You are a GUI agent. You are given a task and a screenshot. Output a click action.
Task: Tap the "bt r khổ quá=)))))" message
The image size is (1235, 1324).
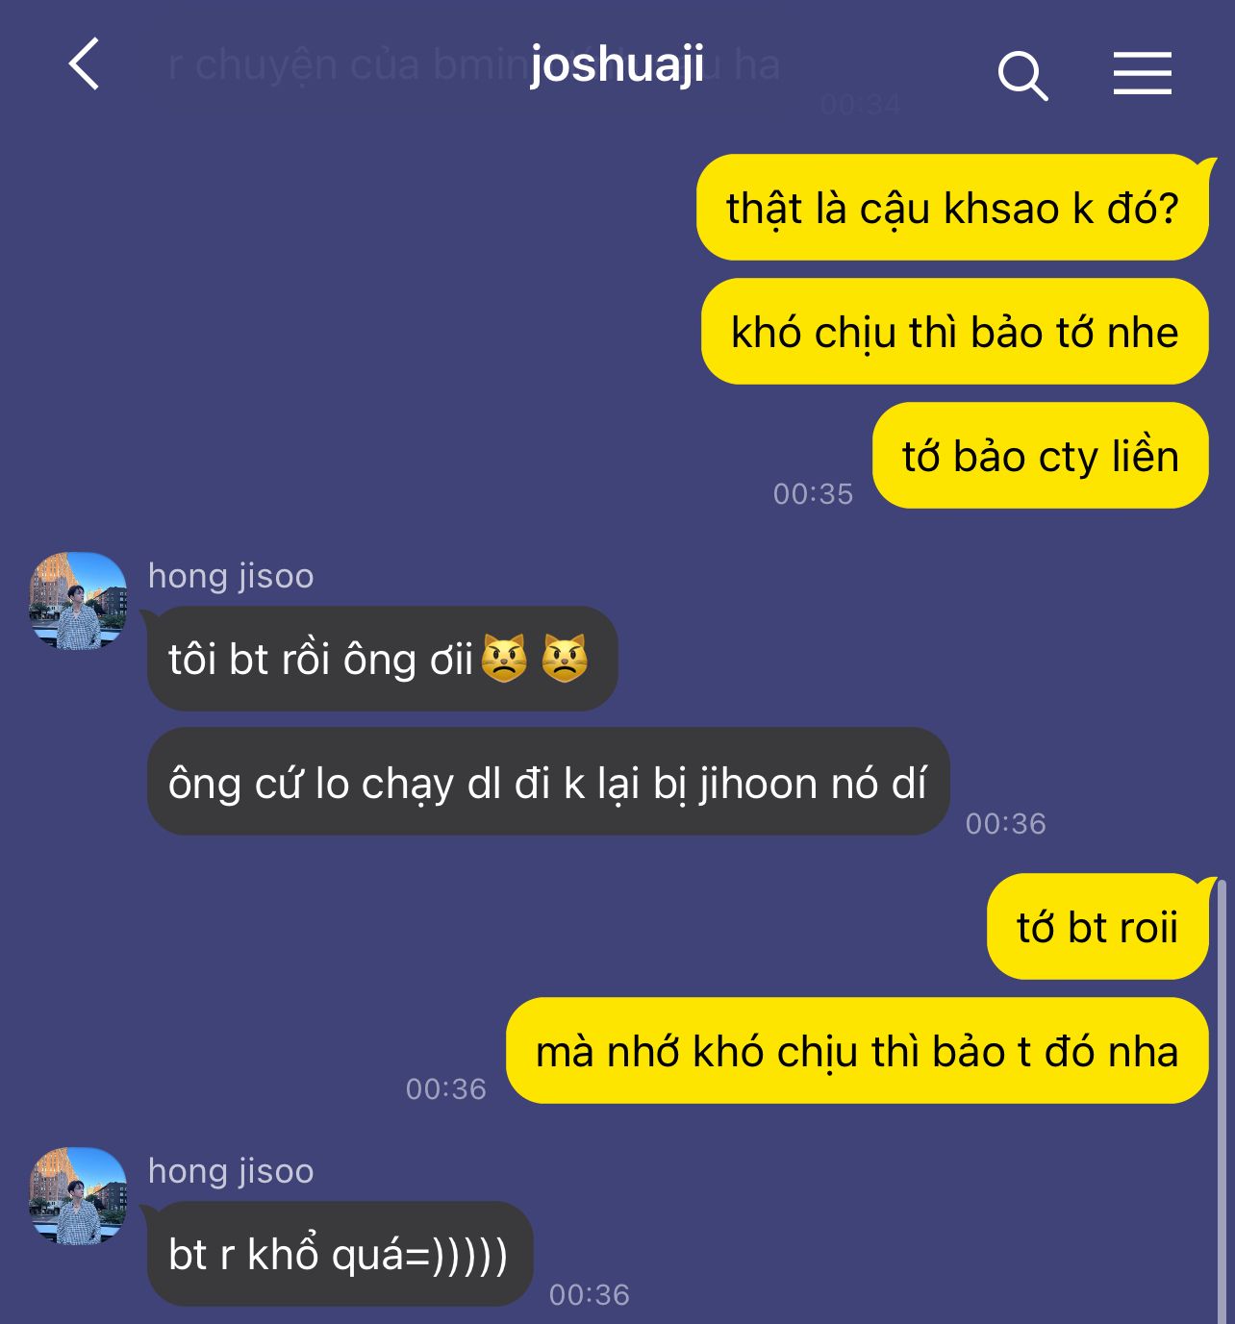(x=340, y=1254)
